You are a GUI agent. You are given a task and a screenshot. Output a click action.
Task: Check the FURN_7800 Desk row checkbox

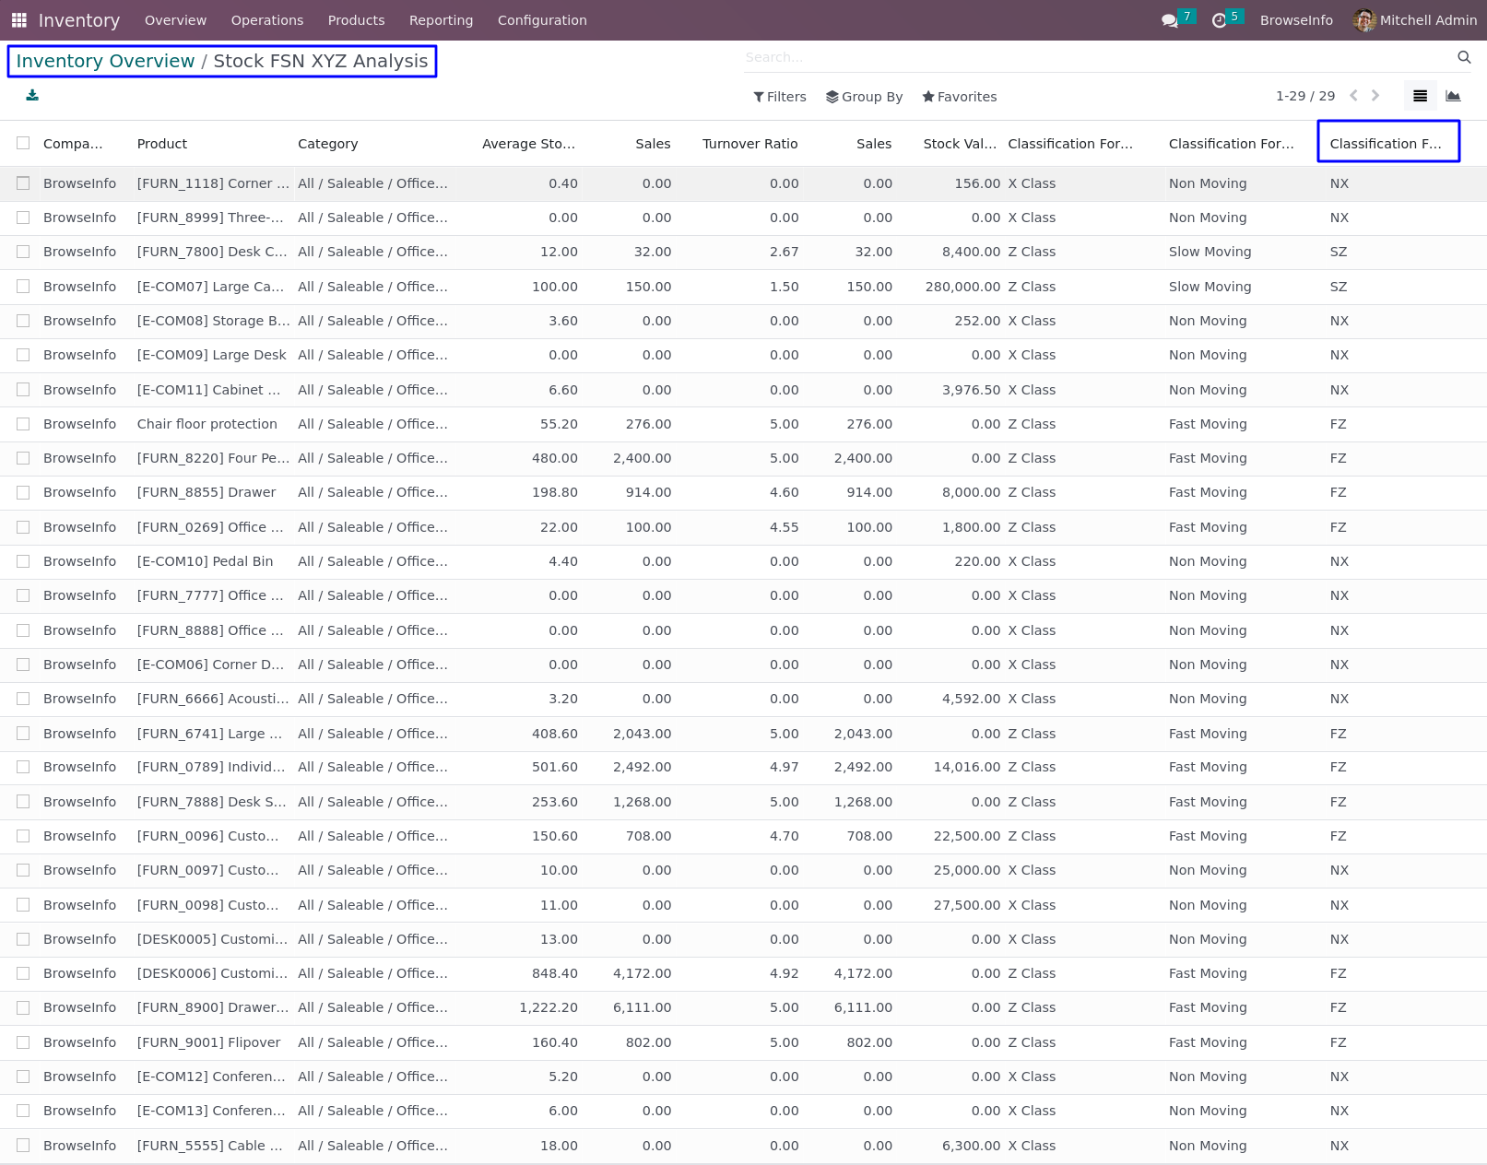tap(23, 252)
